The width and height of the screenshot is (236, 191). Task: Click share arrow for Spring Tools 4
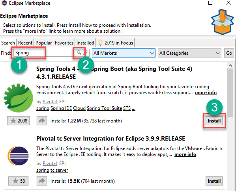(x=42, y=121)
